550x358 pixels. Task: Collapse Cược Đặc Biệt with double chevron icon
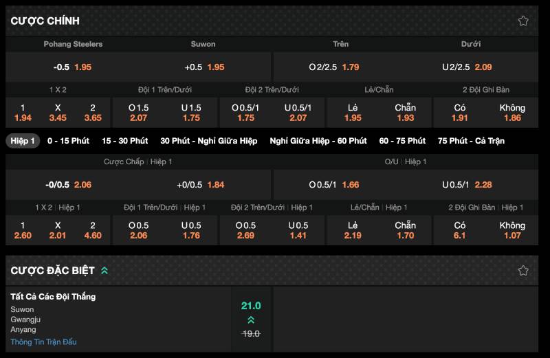click(x=104, y=271)
